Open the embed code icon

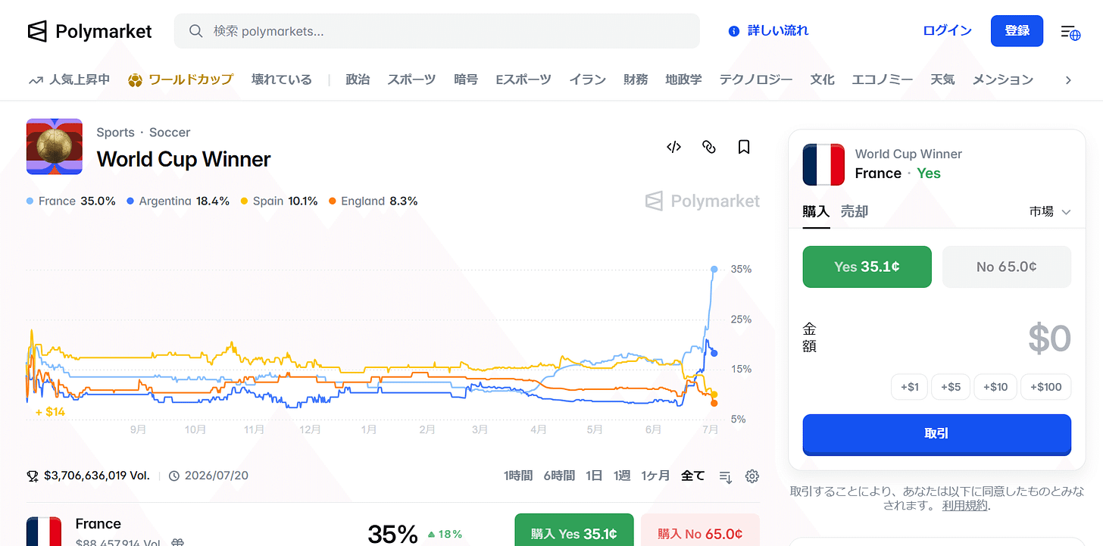(x=673, y=147)
